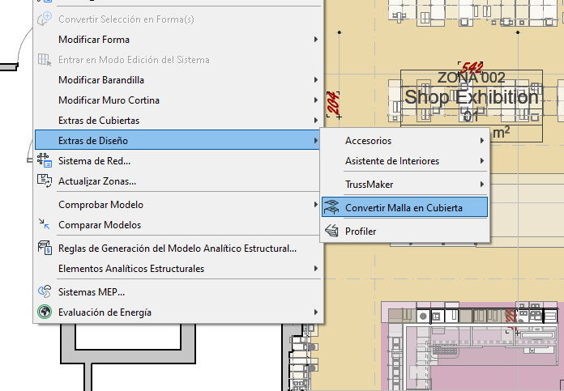Click the Convertir Malla en Cubierta icon
The image size is (564, 391).
pyautogui.click(x=331, y=208)
